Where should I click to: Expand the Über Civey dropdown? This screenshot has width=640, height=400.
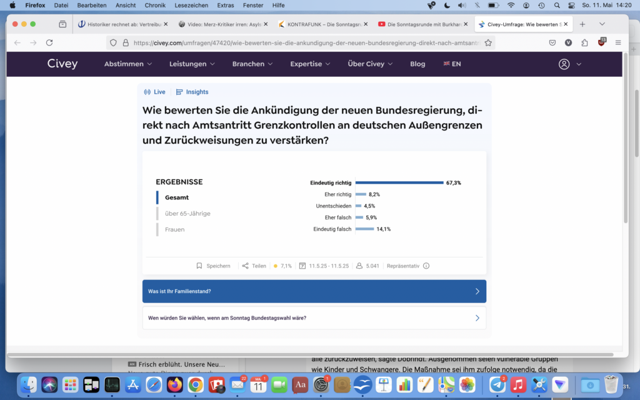point(370,64)
